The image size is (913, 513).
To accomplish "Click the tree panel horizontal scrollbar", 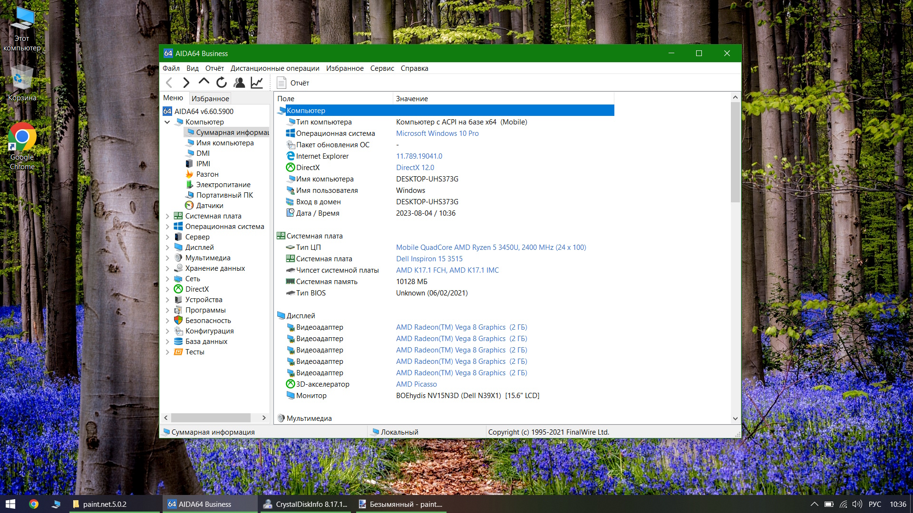I will [211, 418].
